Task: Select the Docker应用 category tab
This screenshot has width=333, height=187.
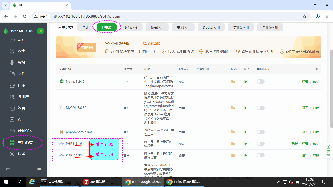Action: [211, 27]
